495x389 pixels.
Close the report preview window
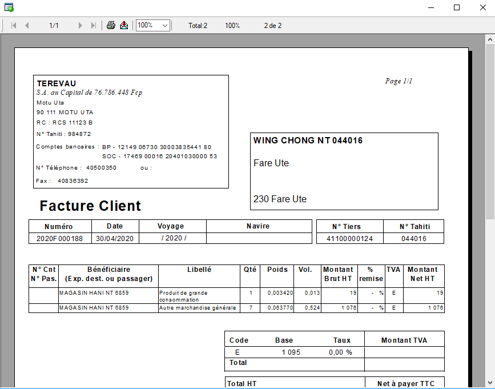click(x=481, y=7)
